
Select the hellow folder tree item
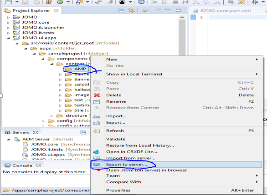click(x=82, y=90)
